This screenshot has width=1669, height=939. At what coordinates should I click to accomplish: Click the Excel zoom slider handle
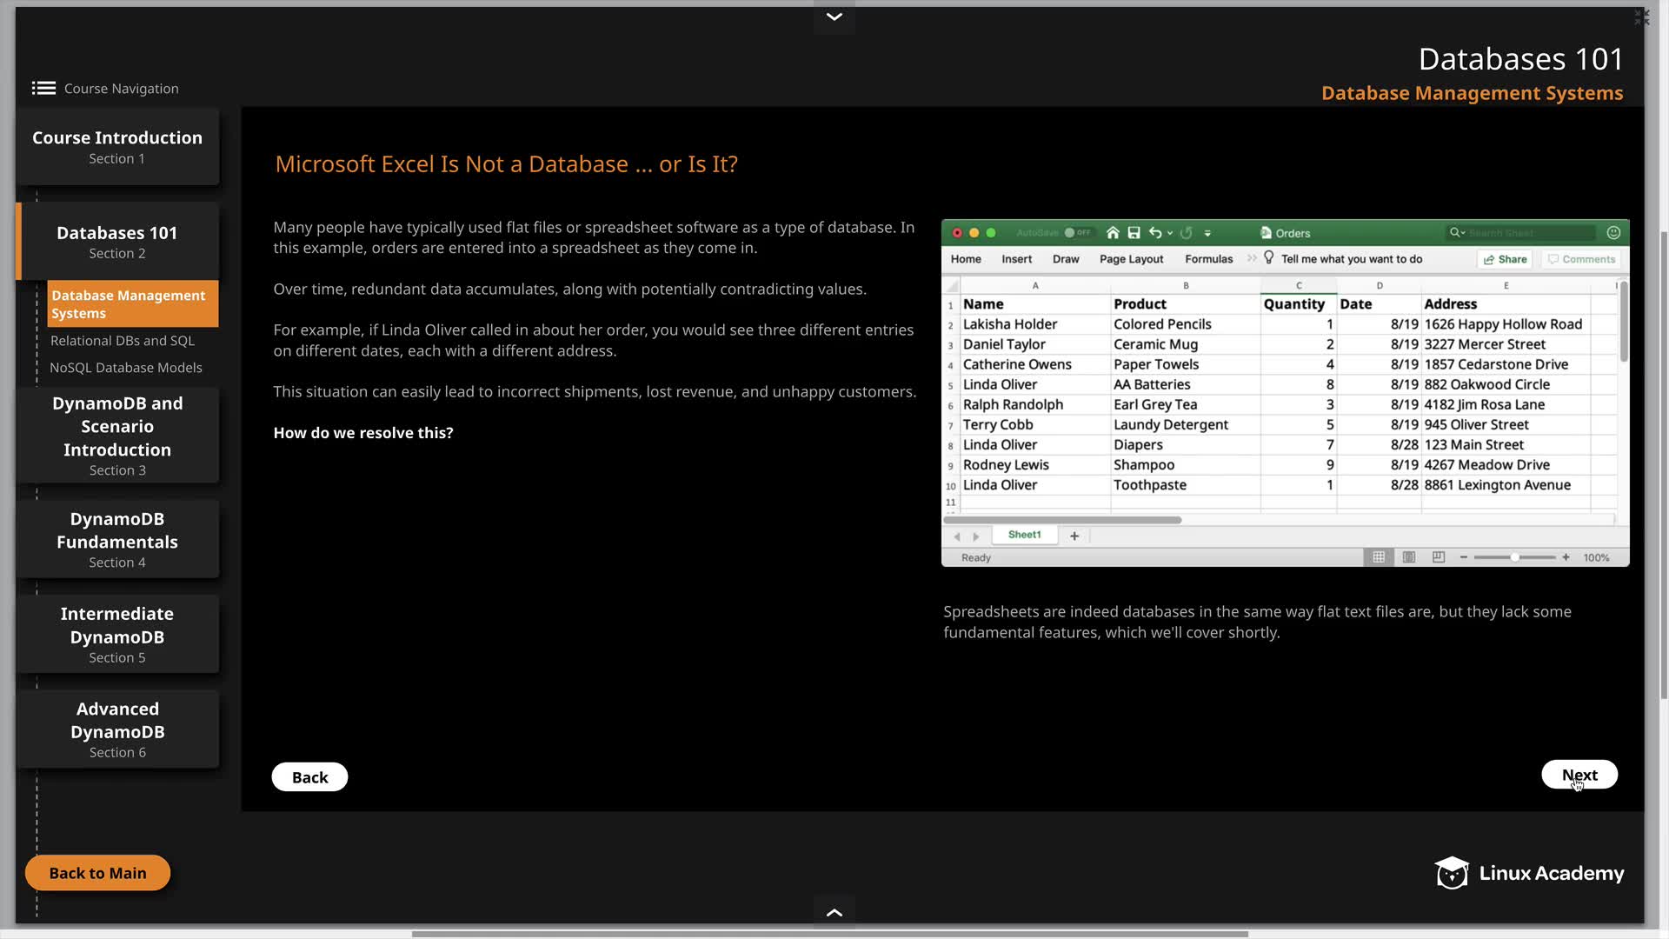1515,557
